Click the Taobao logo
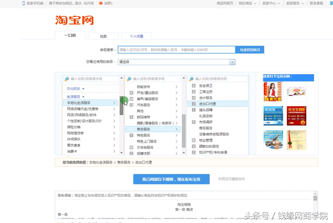 (74, 20)
